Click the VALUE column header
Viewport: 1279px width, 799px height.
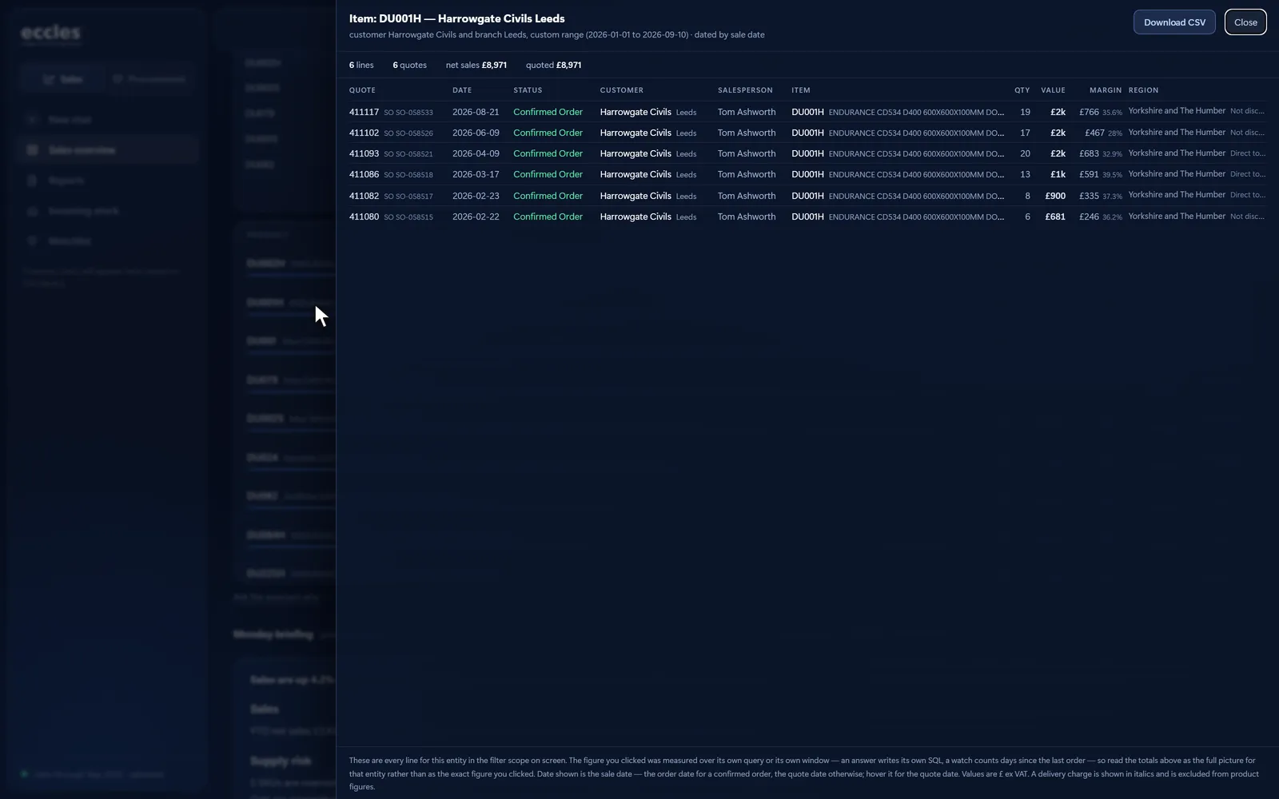pos(1053,90)
